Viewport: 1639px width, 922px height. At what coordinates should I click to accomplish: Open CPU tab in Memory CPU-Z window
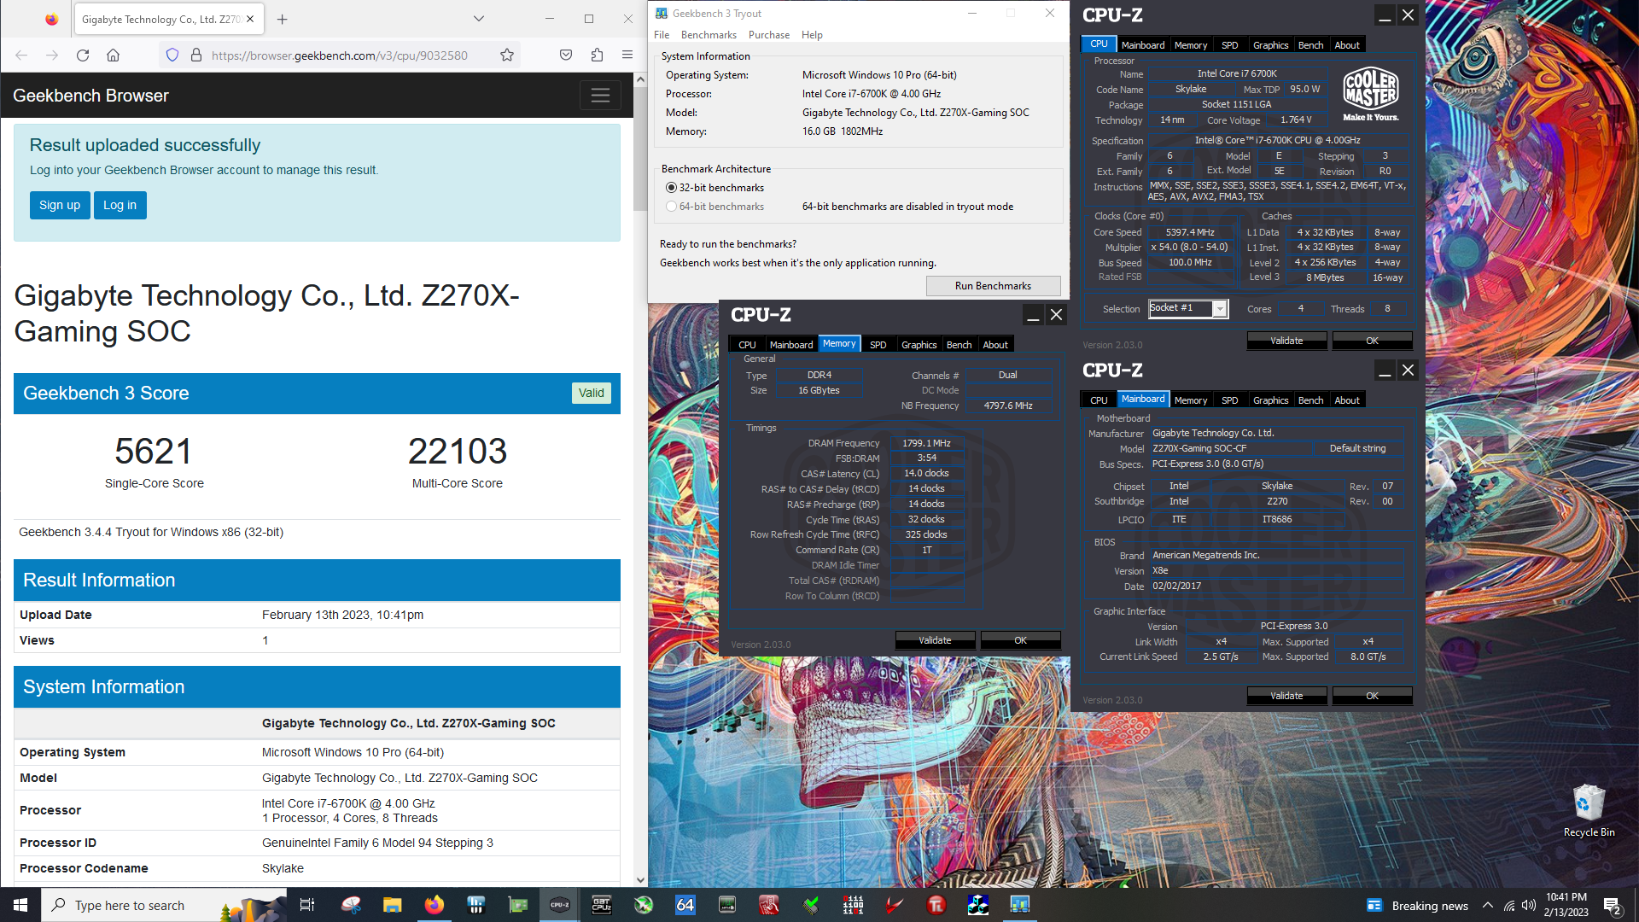(x=747, y=345)
